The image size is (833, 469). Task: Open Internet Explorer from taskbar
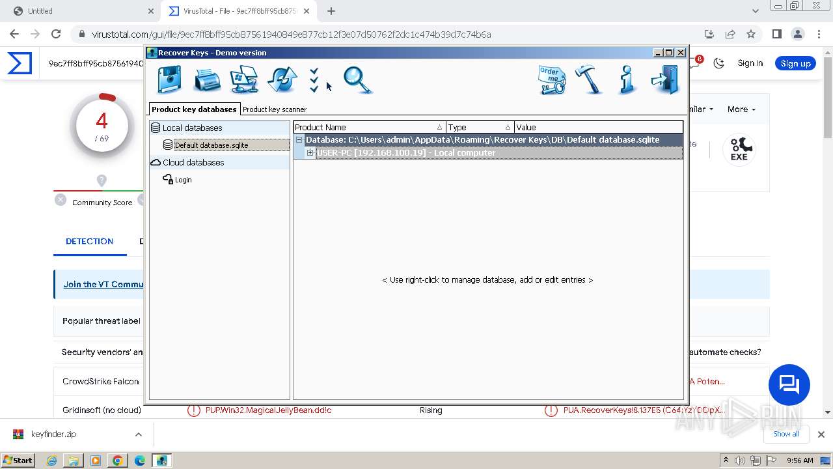51,461
